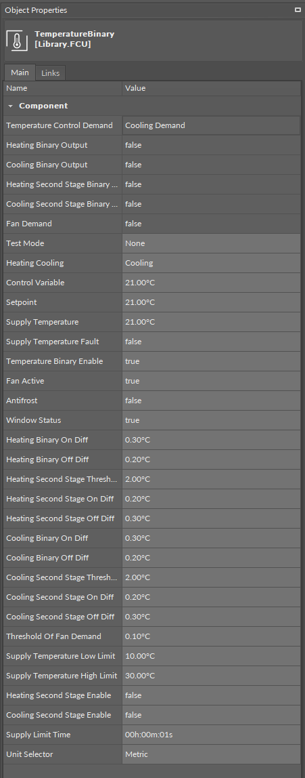Viewport: 305px width, 778px height.
Task: Switch to the Links tab
Action: [x=50, y=73]
